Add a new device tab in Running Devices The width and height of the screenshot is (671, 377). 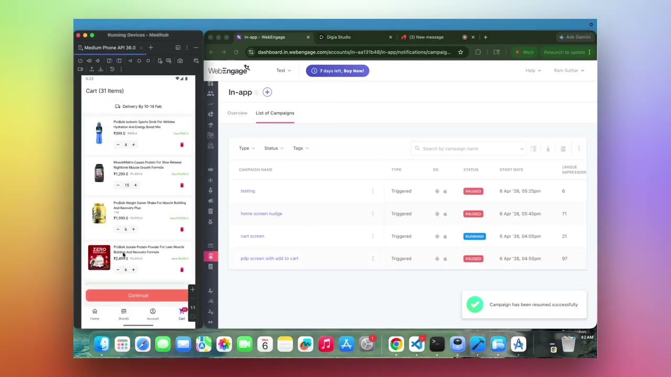click(x=150, y=48)
